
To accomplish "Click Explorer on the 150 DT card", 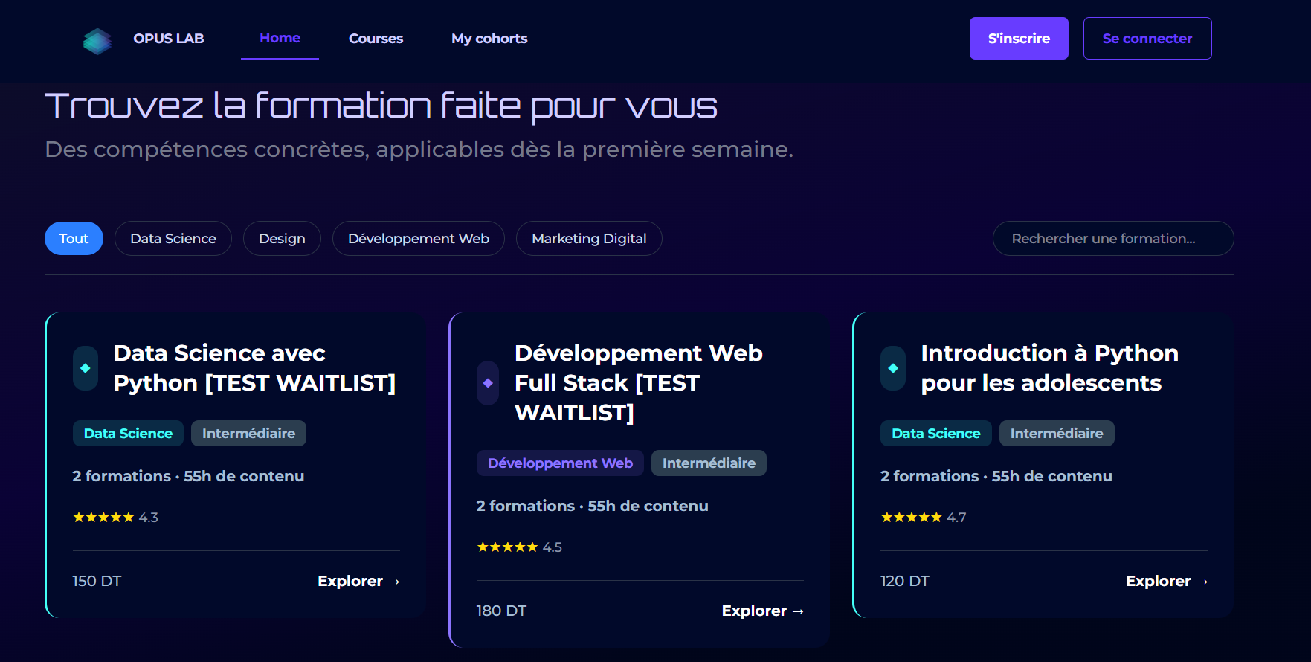I will click(x=358, y=581).
